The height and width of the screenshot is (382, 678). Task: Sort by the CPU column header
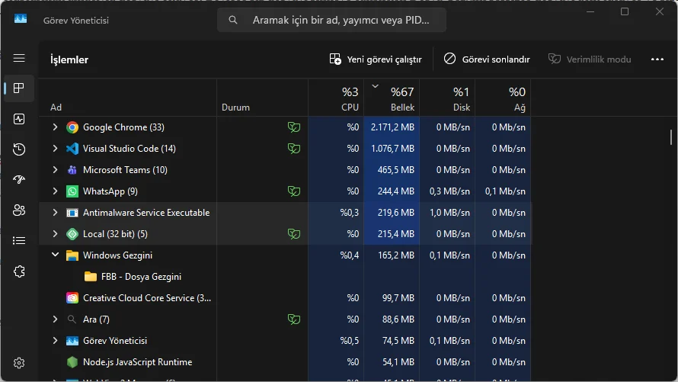pos(336,98)
